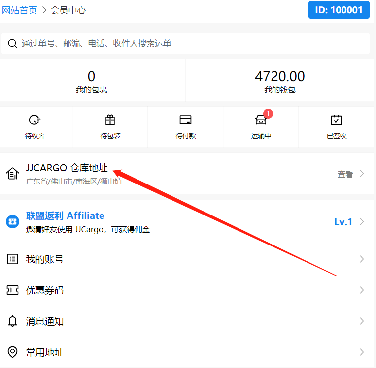This screenshot has height=368, width=376.
Task: Focus the shipment search input field
Action: (192, 44)
